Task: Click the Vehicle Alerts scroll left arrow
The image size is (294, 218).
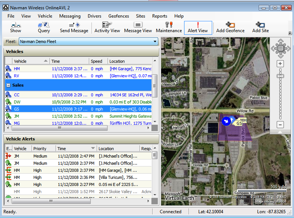Action: 8,201
